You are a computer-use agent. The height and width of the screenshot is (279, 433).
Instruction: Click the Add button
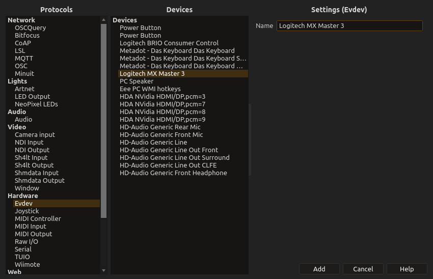[319, 269]
